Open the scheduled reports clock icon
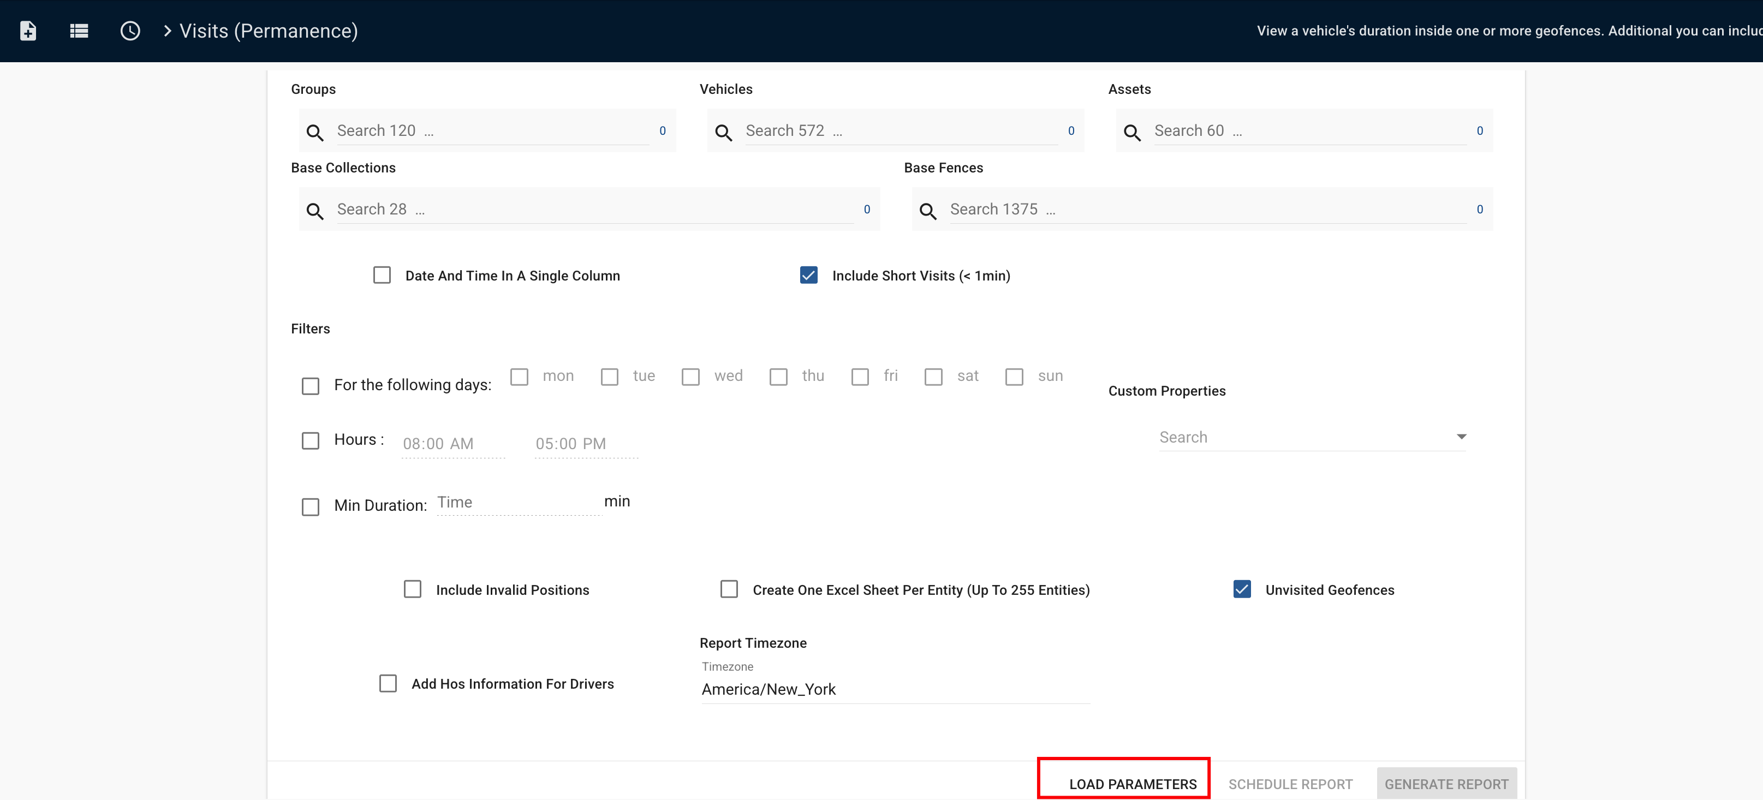 coord(130,31)
